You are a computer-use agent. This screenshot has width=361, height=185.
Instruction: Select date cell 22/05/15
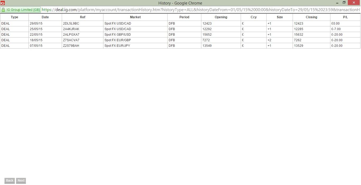(x=45, y=35)
